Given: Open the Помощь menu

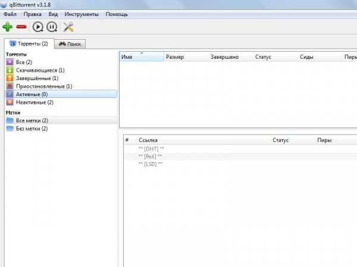Looking at the screenshot, I should (117, 14).
